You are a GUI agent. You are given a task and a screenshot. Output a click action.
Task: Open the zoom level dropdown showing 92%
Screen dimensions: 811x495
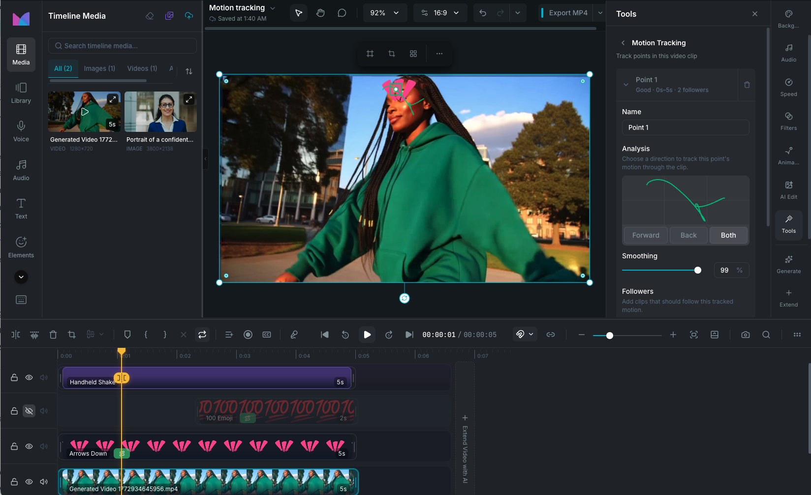pos(385,12)
